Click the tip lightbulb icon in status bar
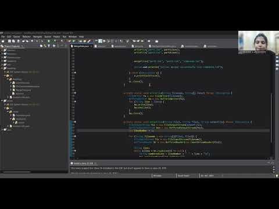Image resolution: width=279 pixels, height=209 pixels. pyautogui.click(x=277, y=176)
